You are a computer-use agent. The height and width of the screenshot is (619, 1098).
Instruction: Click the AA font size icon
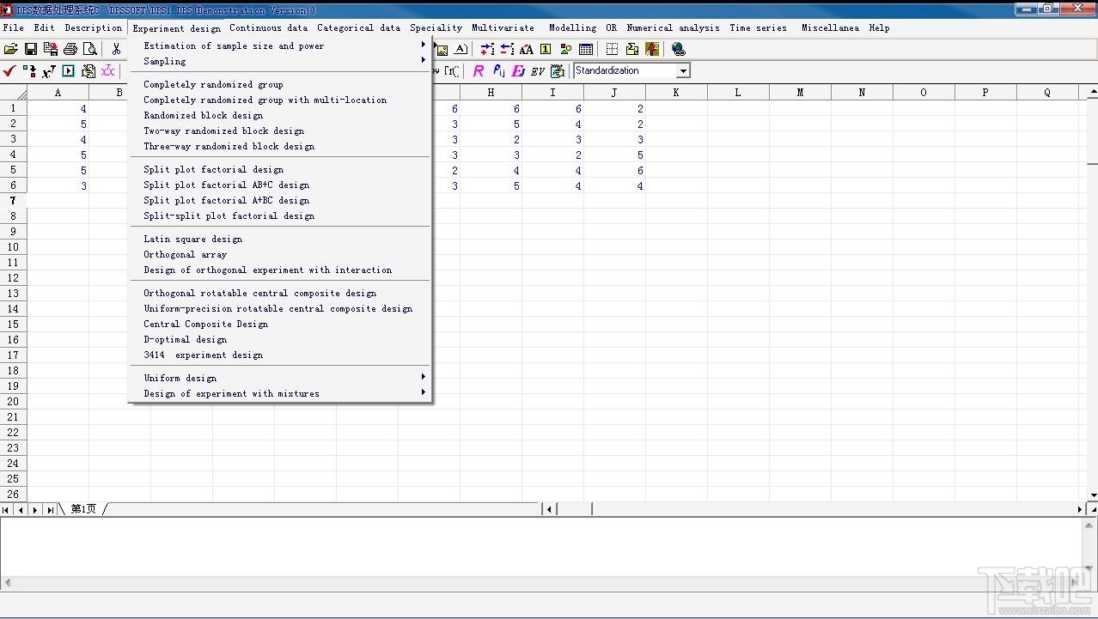(x=526, y=50)
